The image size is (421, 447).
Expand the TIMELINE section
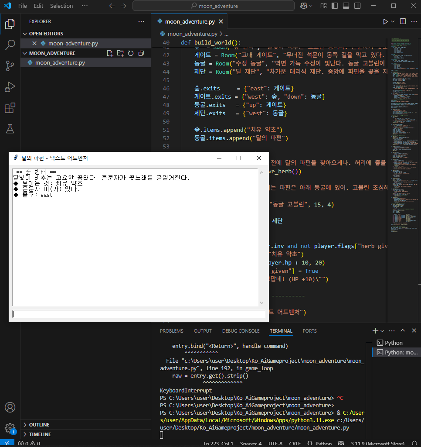click(x=85, y=434)
